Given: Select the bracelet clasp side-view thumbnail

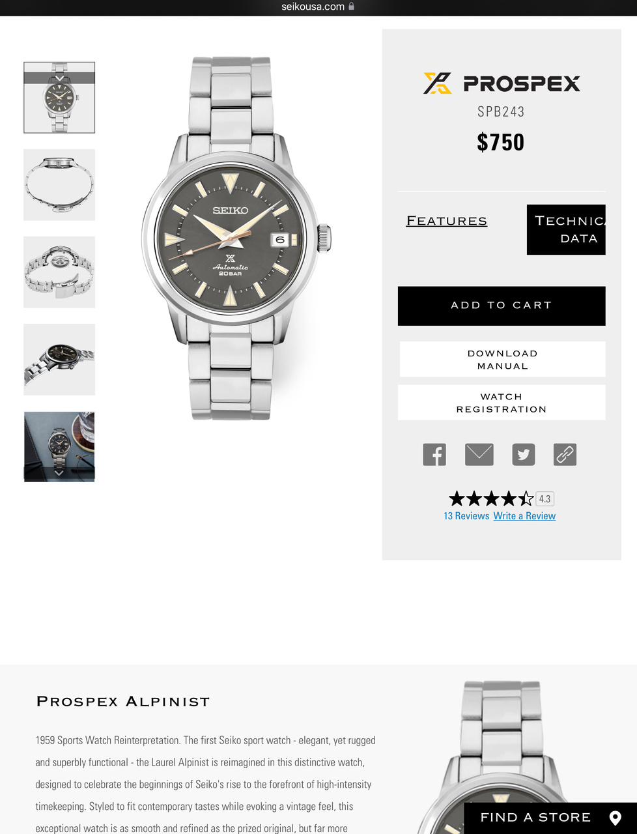Looking at the screenshot, I should click(59, 185).
